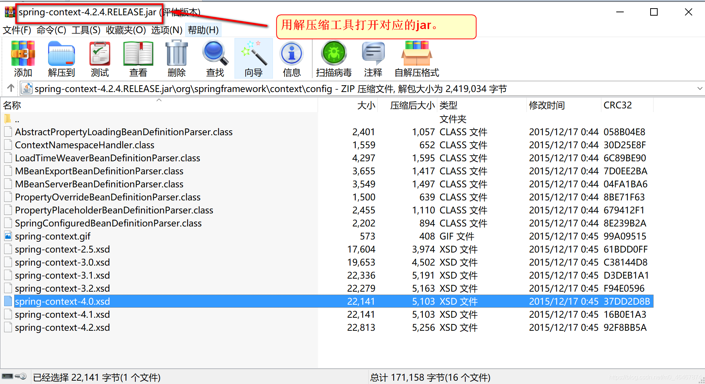Screen dimensions: 705x384
Task: Click file icon of ContextNamespaceHandler.class
Action: tap(8, 145)
